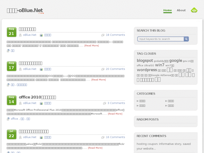Click comment bubble icon beside 18 Comments
204x153 pixels.
tap(103, 35)
